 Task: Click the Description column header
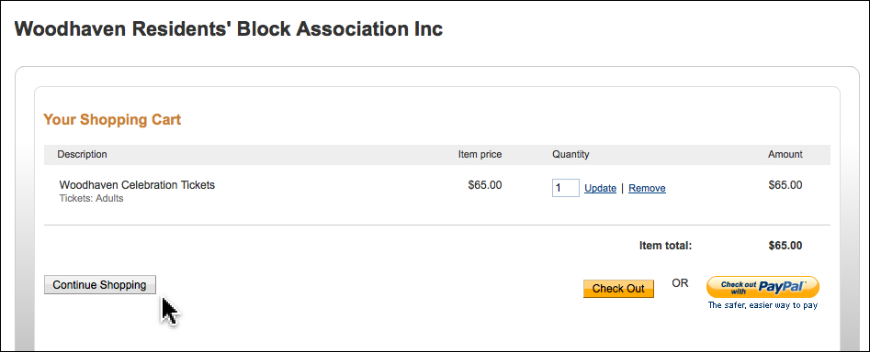point(82,154)
